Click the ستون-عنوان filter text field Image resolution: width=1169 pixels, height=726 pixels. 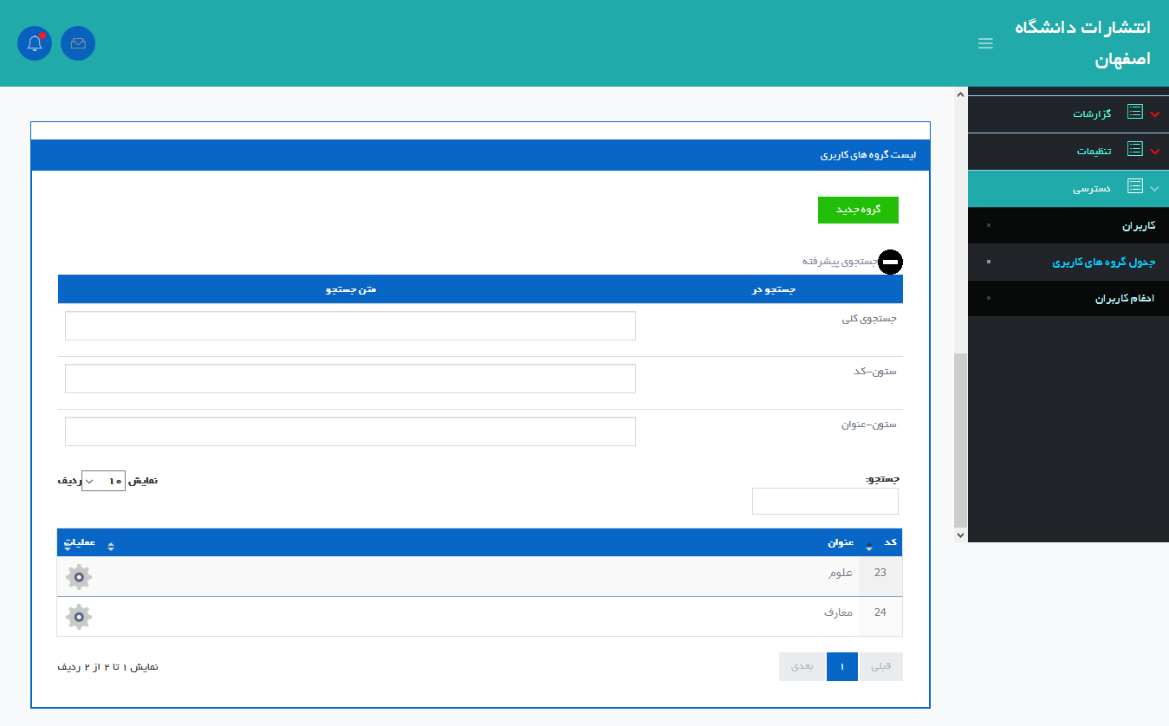click(x=350, y=431)
